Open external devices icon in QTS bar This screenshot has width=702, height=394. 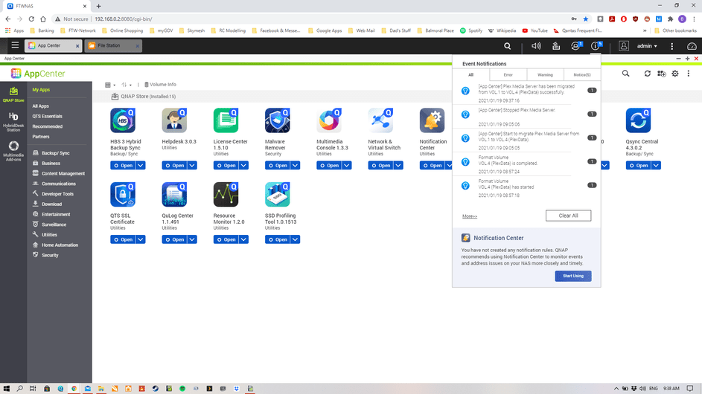(x=575, y=45)
